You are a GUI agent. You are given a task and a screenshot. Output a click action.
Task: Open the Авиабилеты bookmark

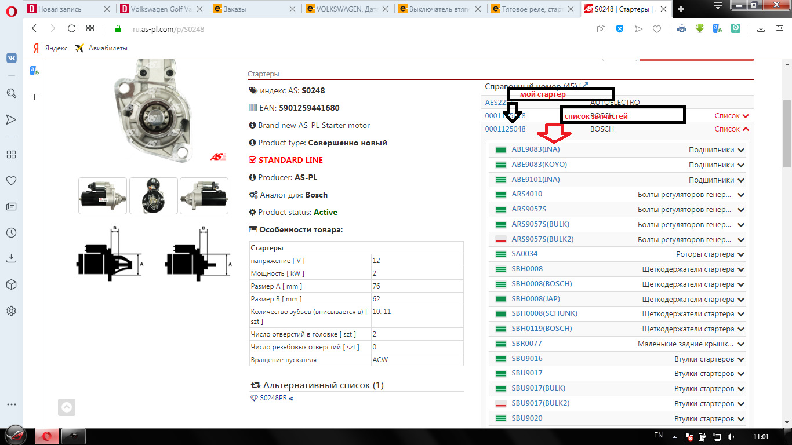click(101, 48)
